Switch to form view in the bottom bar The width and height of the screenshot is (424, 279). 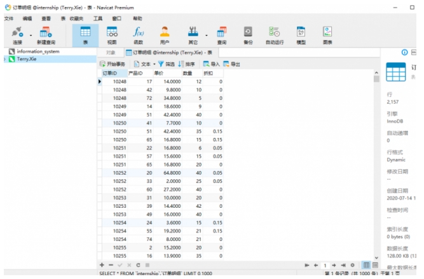coord(376,264)
